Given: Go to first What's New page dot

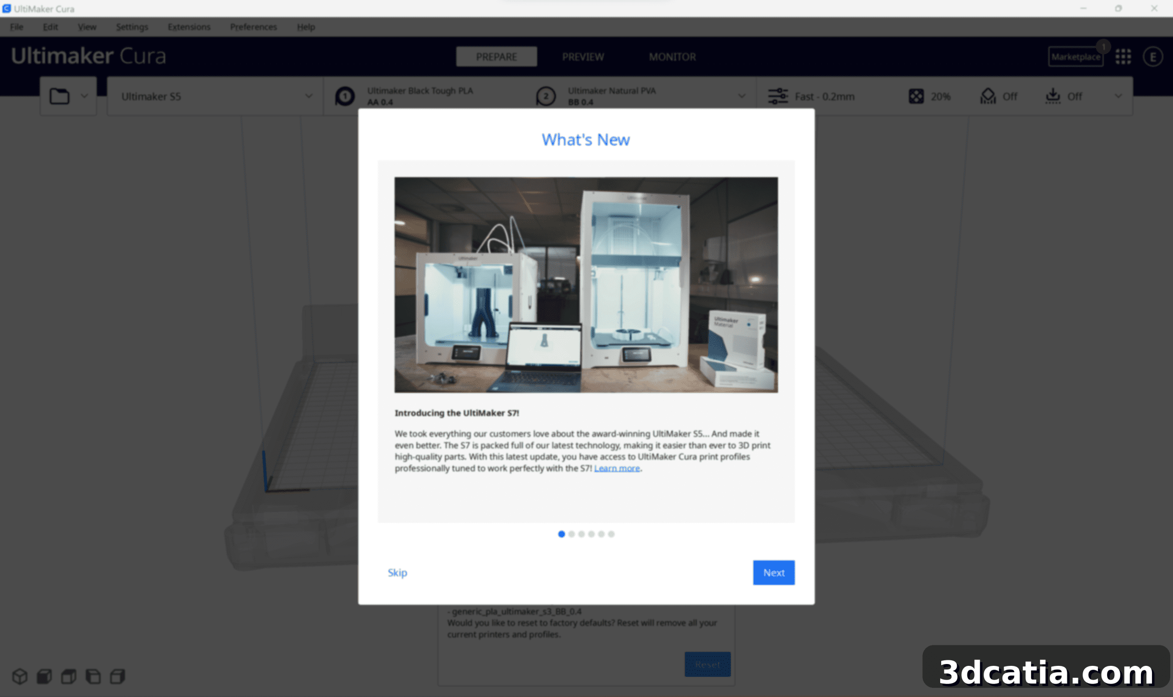Looking at the screenshot, I should 561,534.
